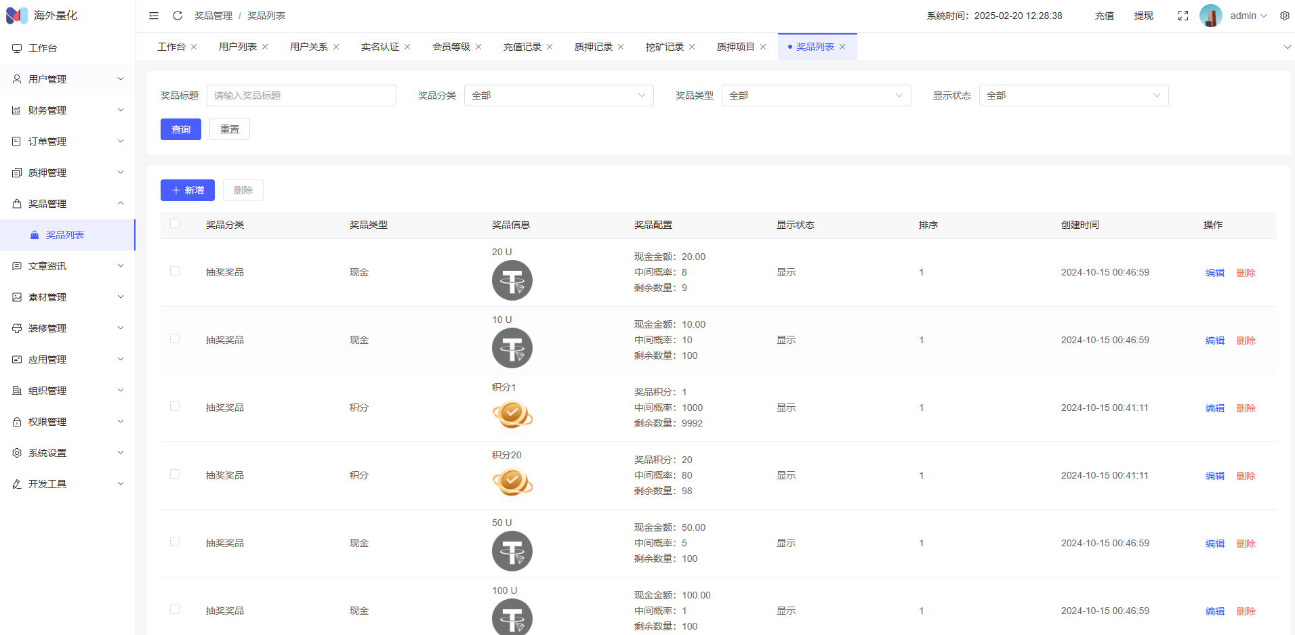Check the checkbox for the 20 U row
The image size is (1295, 635).
(x=175, y=271)
